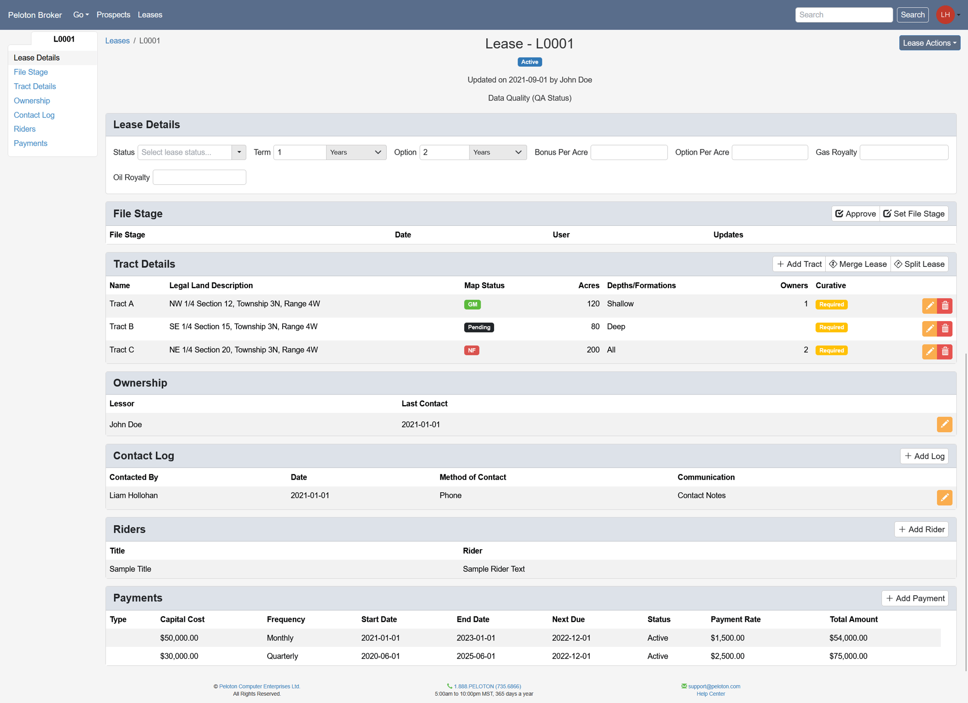Click Split Lease button
This screenshot has height=703, width=968.
tap(919, 264)
